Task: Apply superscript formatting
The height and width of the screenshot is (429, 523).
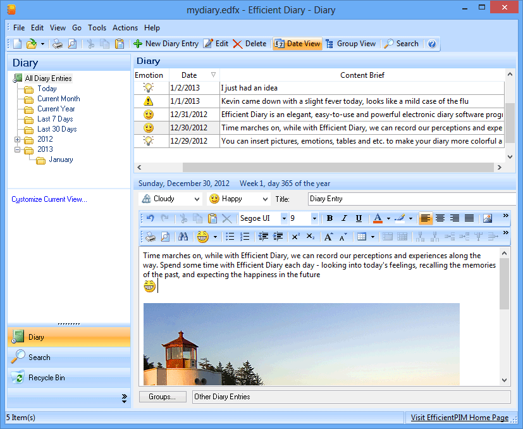Action: pyautogui.click(x=295, y=237)
